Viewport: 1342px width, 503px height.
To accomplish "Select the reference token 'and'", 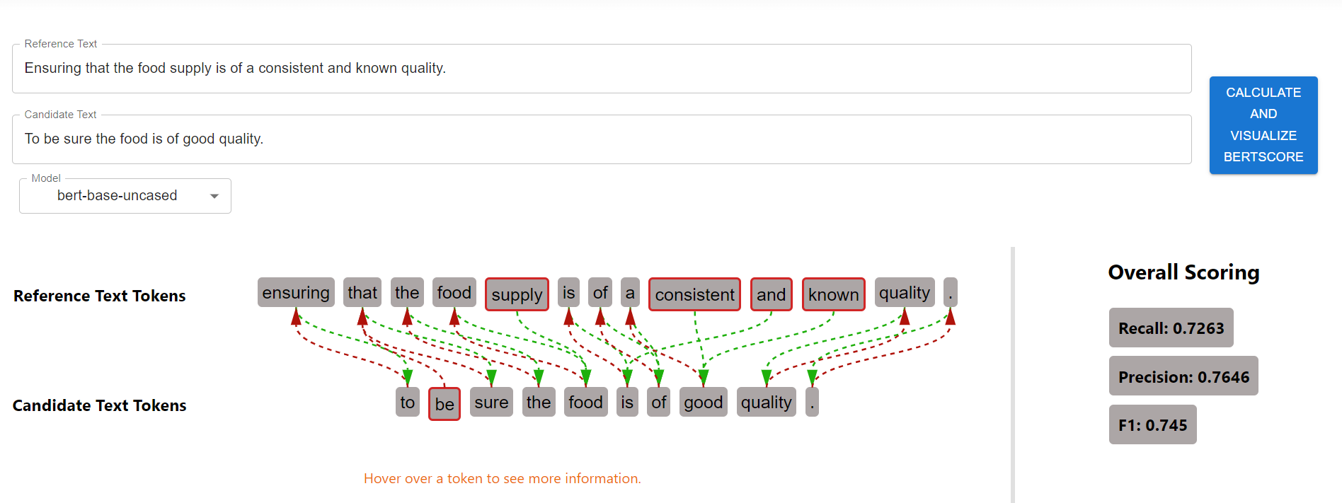I will click(771, 294).
